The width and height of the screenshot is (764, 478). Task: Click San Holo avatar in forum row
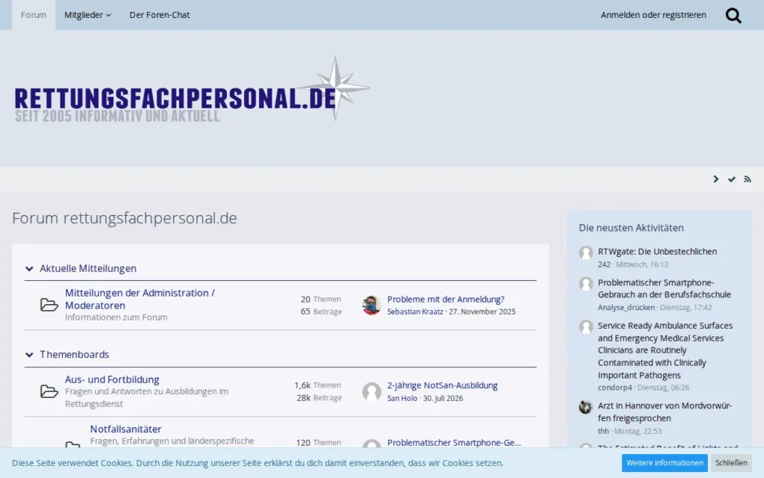(x=372, y=391)
